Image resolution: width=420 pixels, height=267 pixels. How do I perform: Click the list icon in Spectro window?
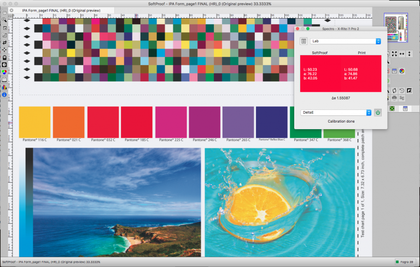click(304, 41)
